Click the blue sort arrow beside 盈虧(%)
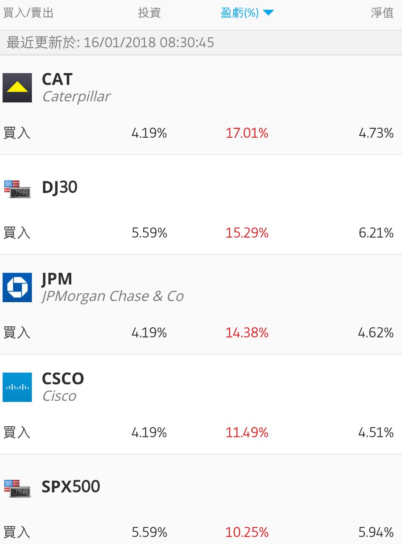 pos(268,13)
